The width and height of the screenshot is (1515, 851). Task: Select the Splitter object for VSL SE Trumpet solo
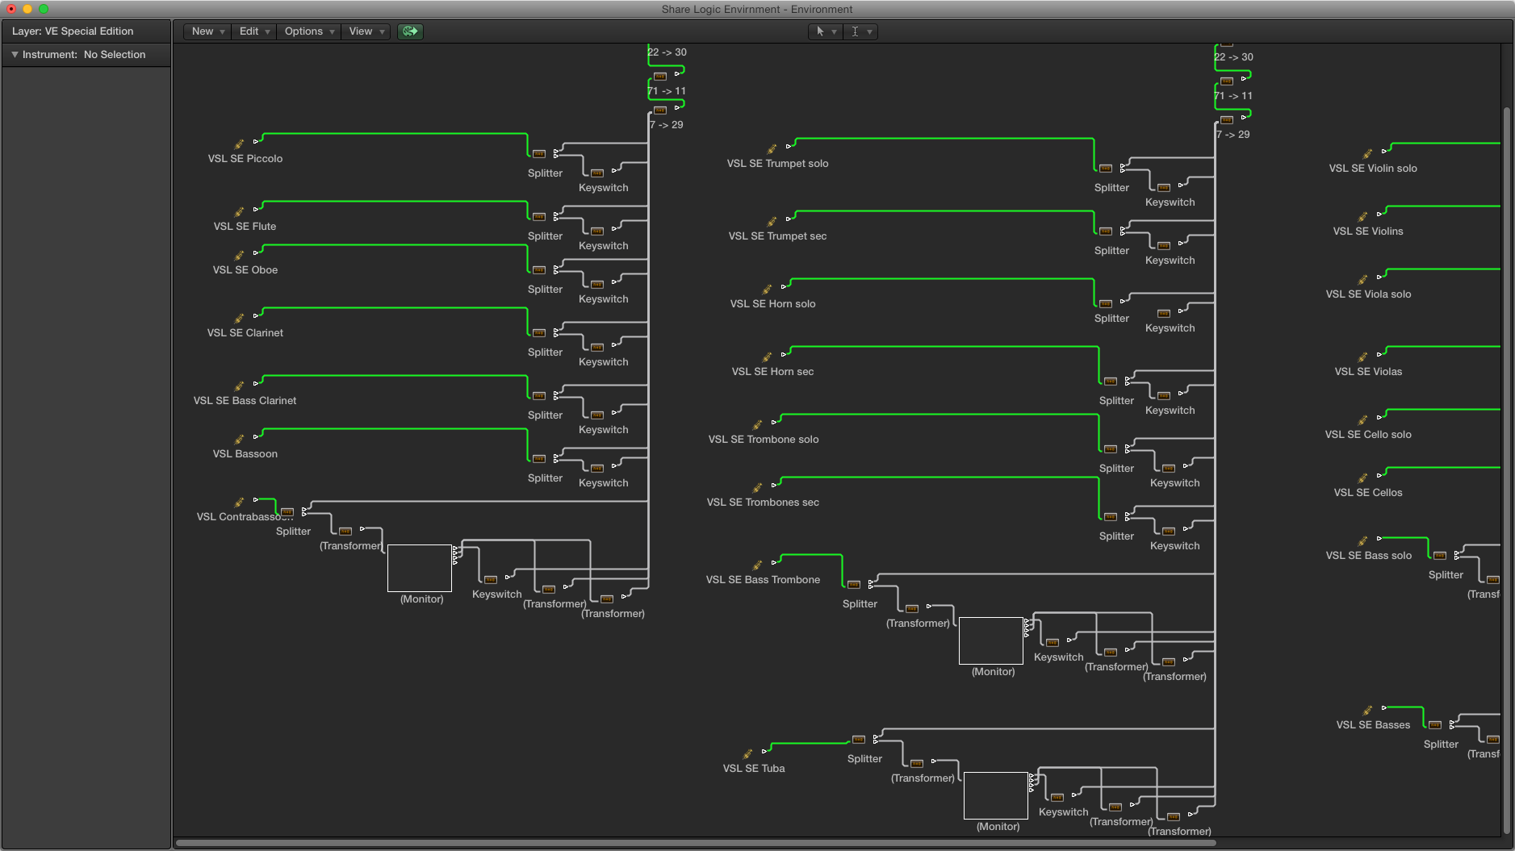[x=1106, y=169]
